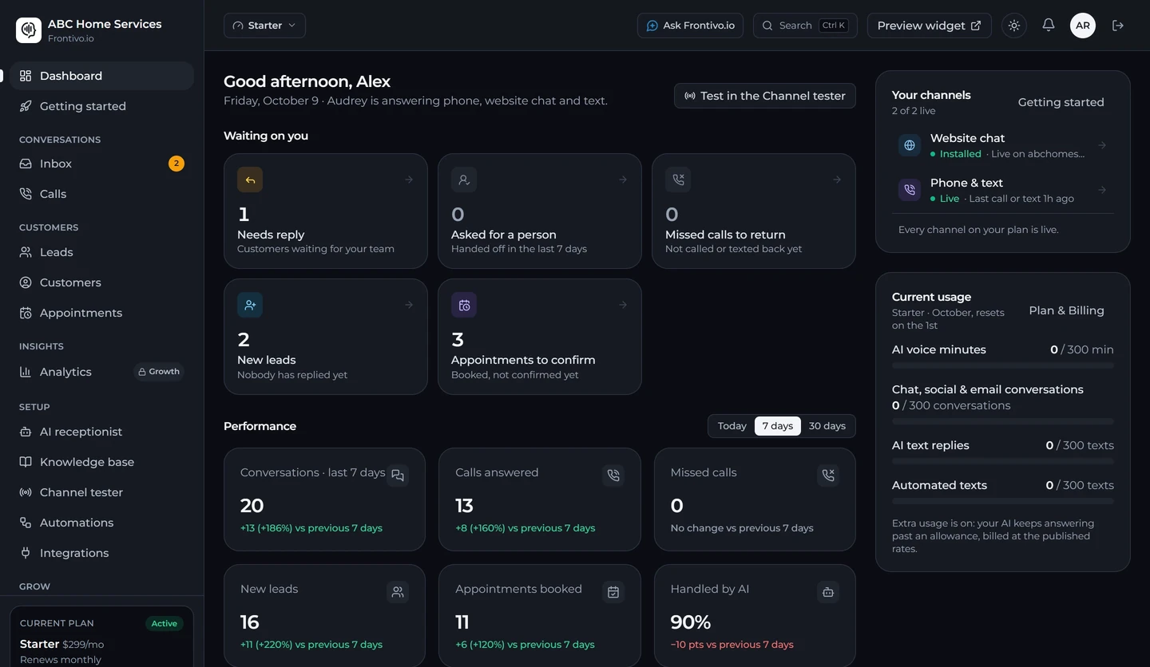Click the logout icon in top bar
The height and width of the screenshot is (667, 1150).
(1118, 26)
